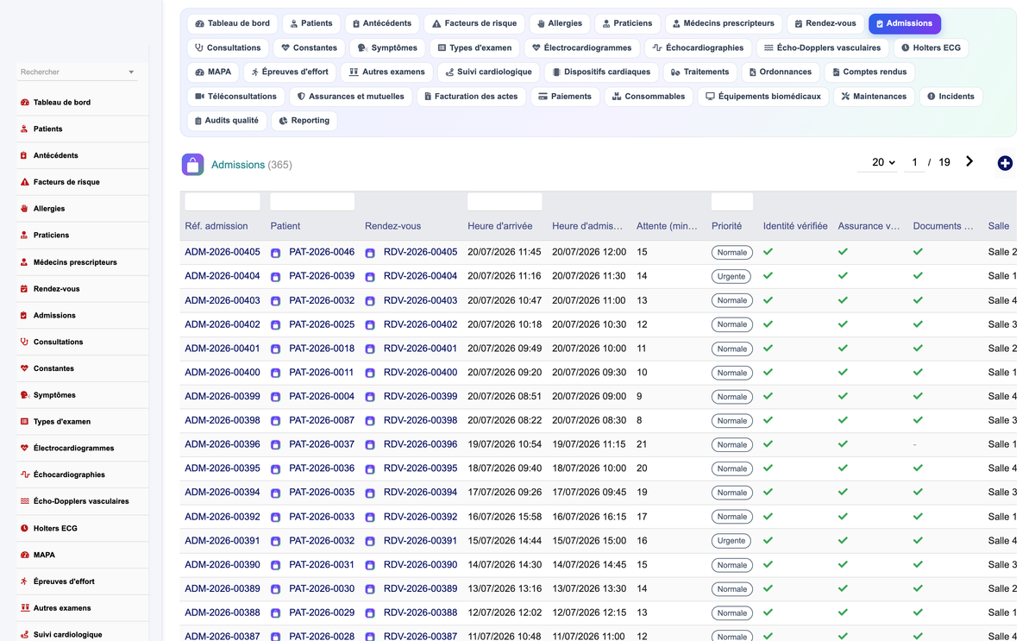Switch to Équipements biomédicaux tab

tap(763, 97)
